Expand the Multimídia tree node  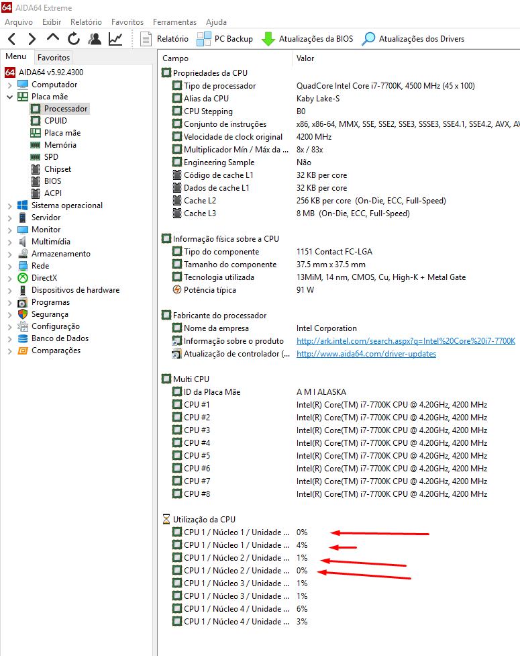(x=9, y=242)
